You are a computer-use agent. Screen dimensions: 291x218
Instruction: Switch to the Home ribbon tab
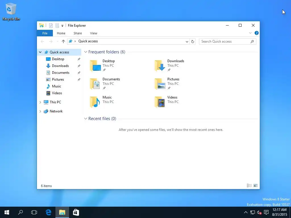(61, 33)
